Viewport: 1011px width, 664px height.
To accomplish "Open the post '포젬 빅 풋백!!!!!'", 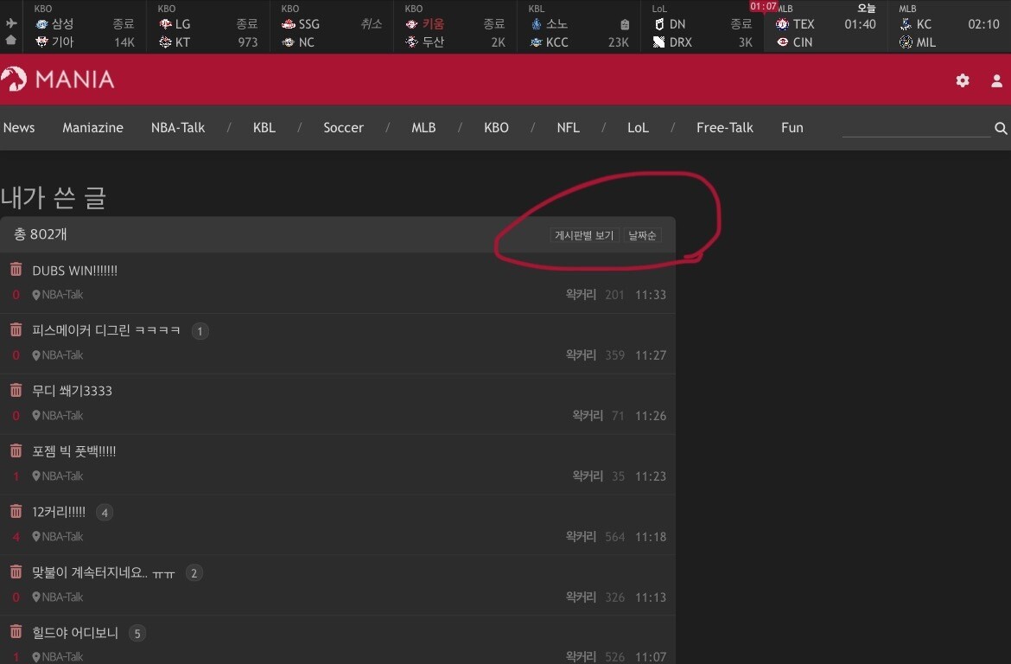I will 74,451.
